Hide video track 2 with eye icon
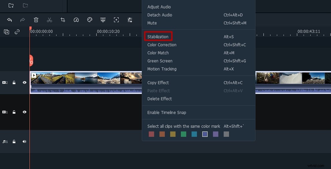331x169 pixels. tap(24, 82)
